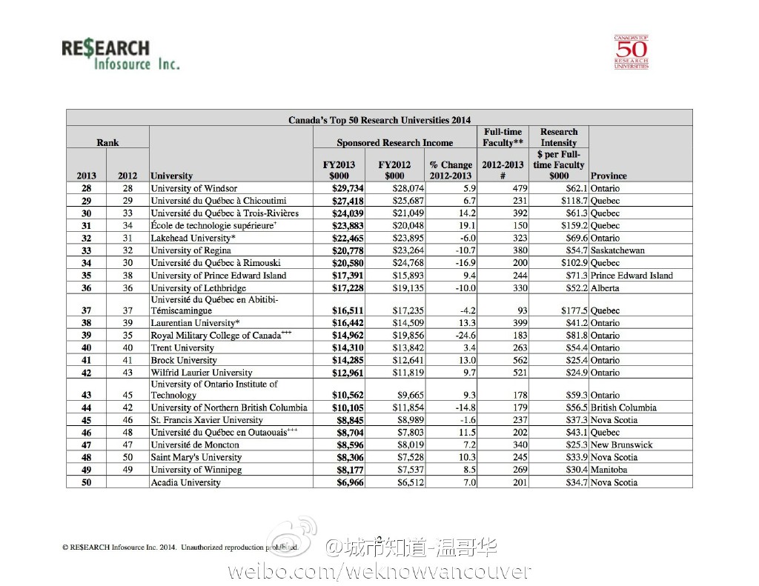Click the Sponsored Research Income column header

395,143
